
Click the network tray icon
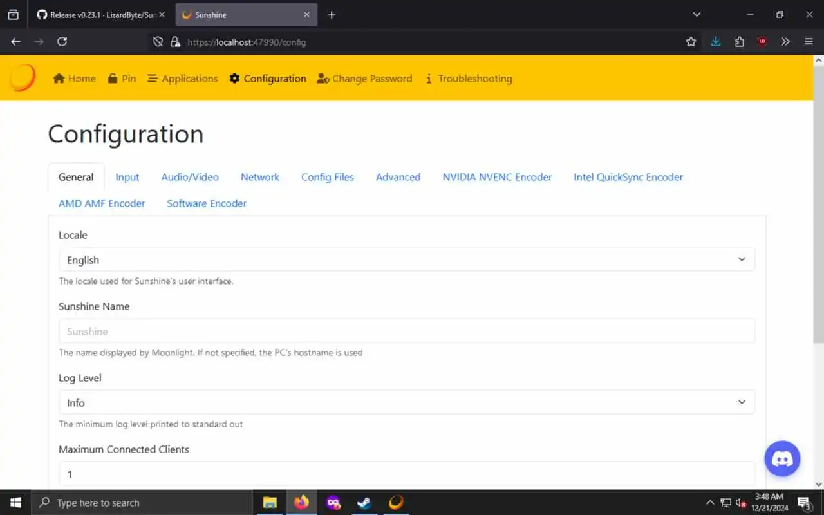point(726,503)
